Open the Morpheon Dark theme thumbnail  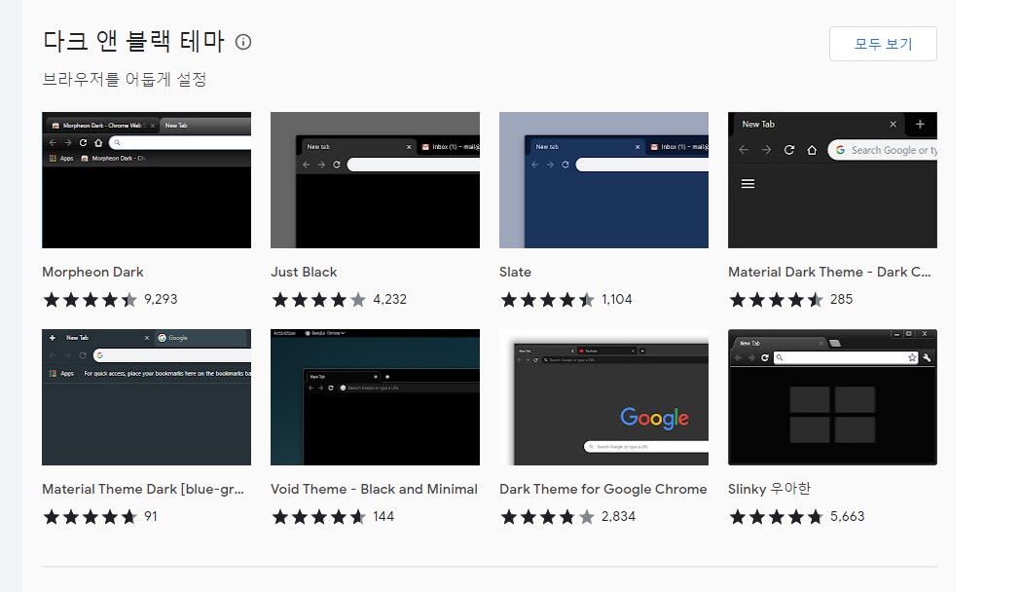tap(147, 180)
